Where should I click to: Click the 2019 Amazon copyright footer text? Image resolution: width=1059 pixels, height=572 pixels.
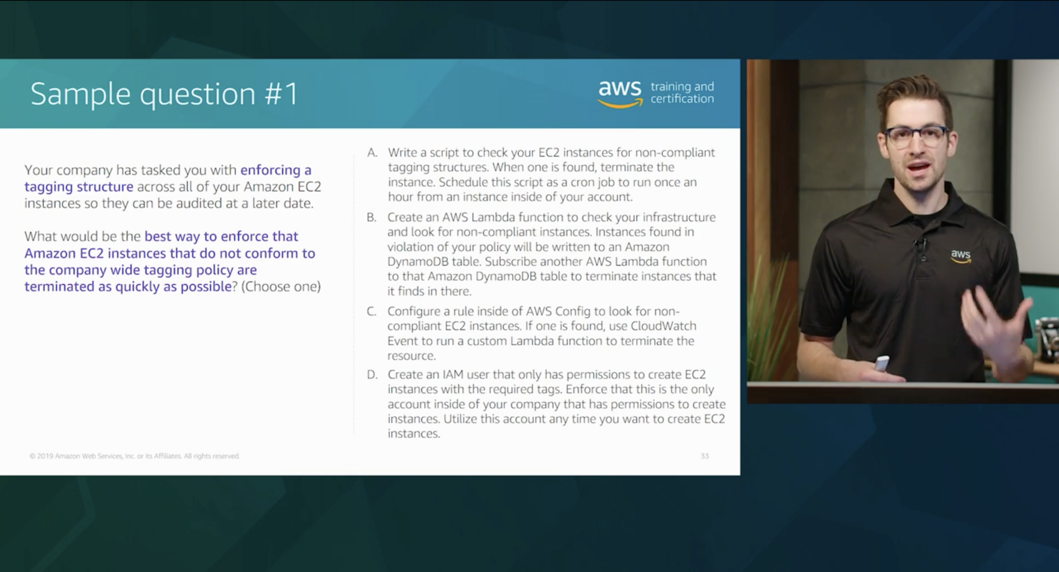coord(134,456)
